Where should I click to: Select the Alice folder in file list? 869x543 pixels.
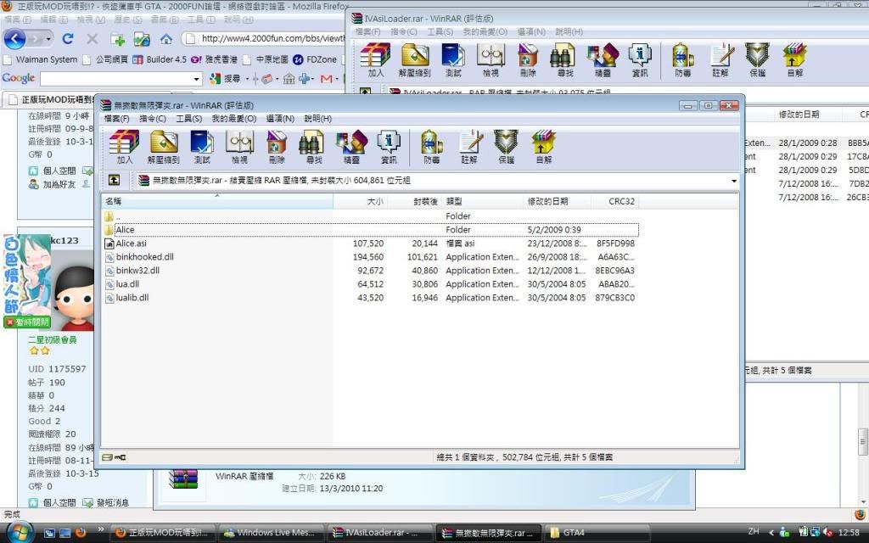[x=126, y=230]
